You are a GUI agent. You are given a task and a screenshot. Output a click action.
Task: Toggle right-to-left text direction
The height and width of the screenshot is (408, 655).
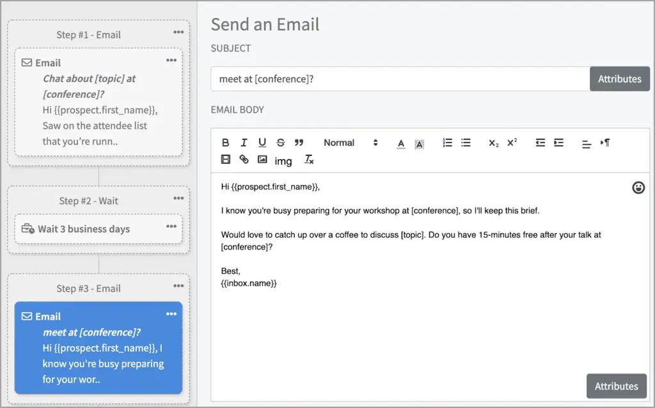605,143
